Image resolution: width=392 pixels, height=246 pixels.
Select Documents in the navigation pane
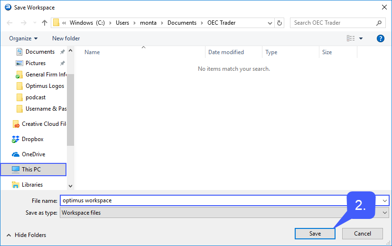40,52
